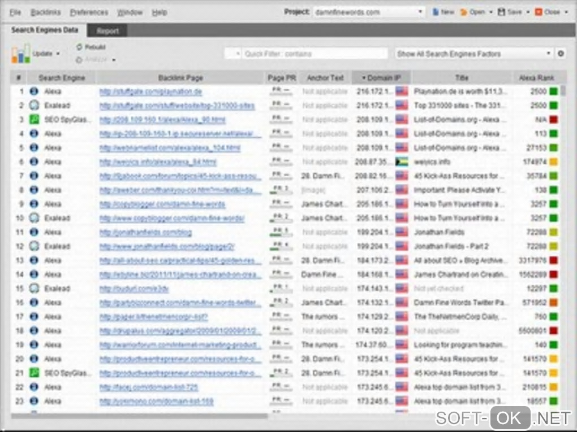Expand the Update dropdown arrow
Image resolution: width=577 pixels, height=432 pixels.
click(x=58, y=54)
